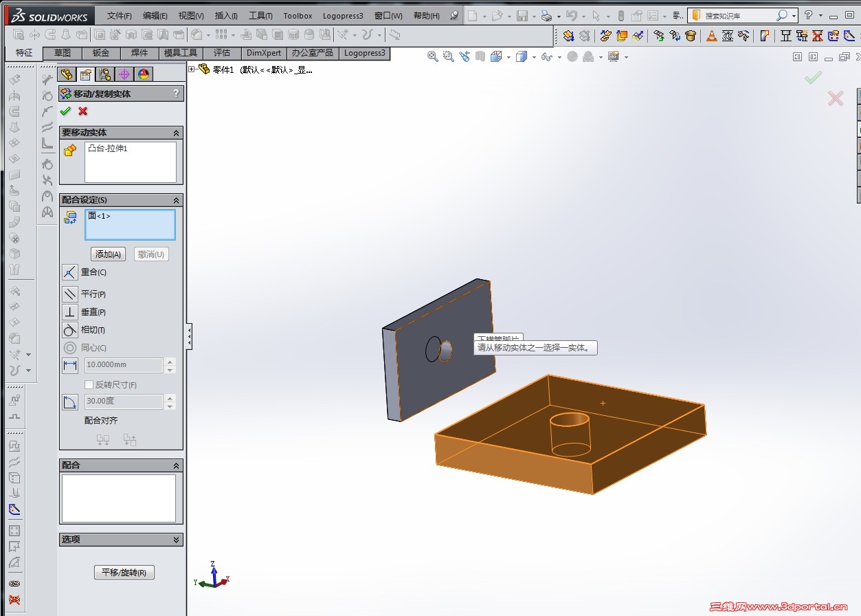Toggle the Distance mate button
Screen dimensions: 861x616
(70, 365)
